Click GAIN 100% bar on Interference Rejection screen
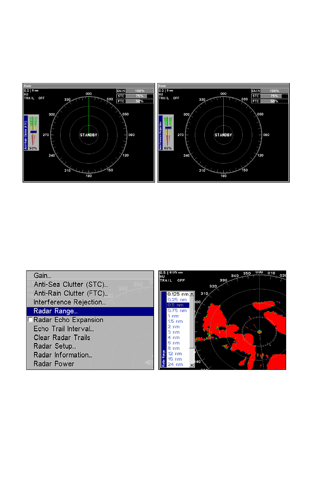Viewport: 312px width, 486px height. [270, 91]
